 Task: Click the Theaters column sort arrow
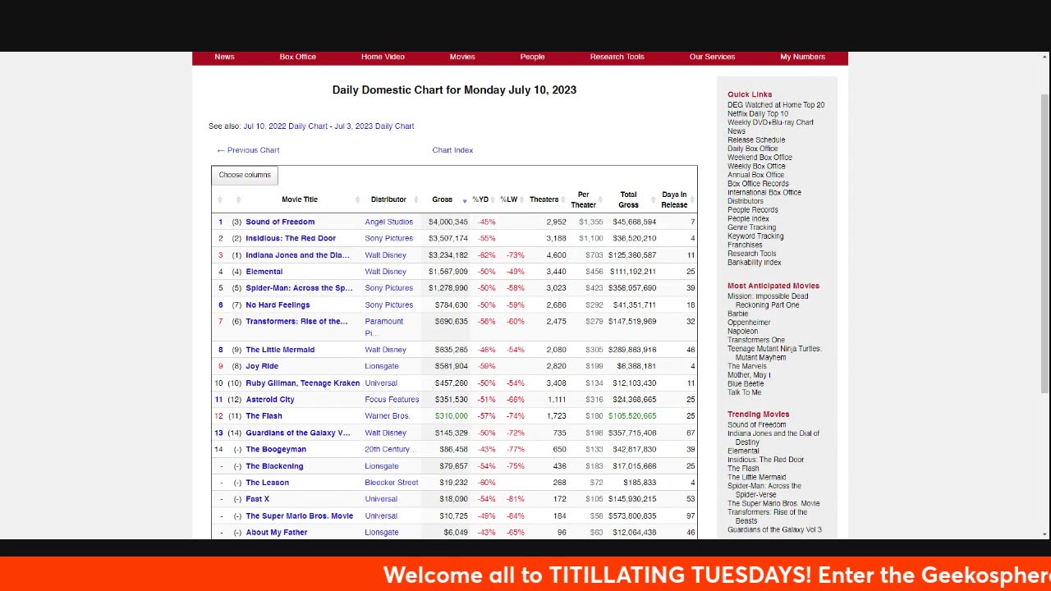coord(563,199)
